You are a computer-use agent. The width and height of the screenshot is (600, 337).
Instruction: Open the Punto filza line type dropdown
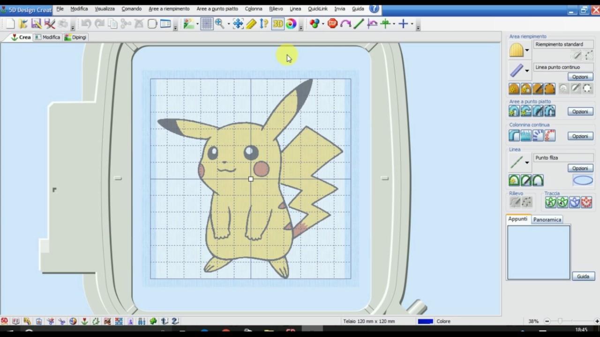[x=527, y=163]
